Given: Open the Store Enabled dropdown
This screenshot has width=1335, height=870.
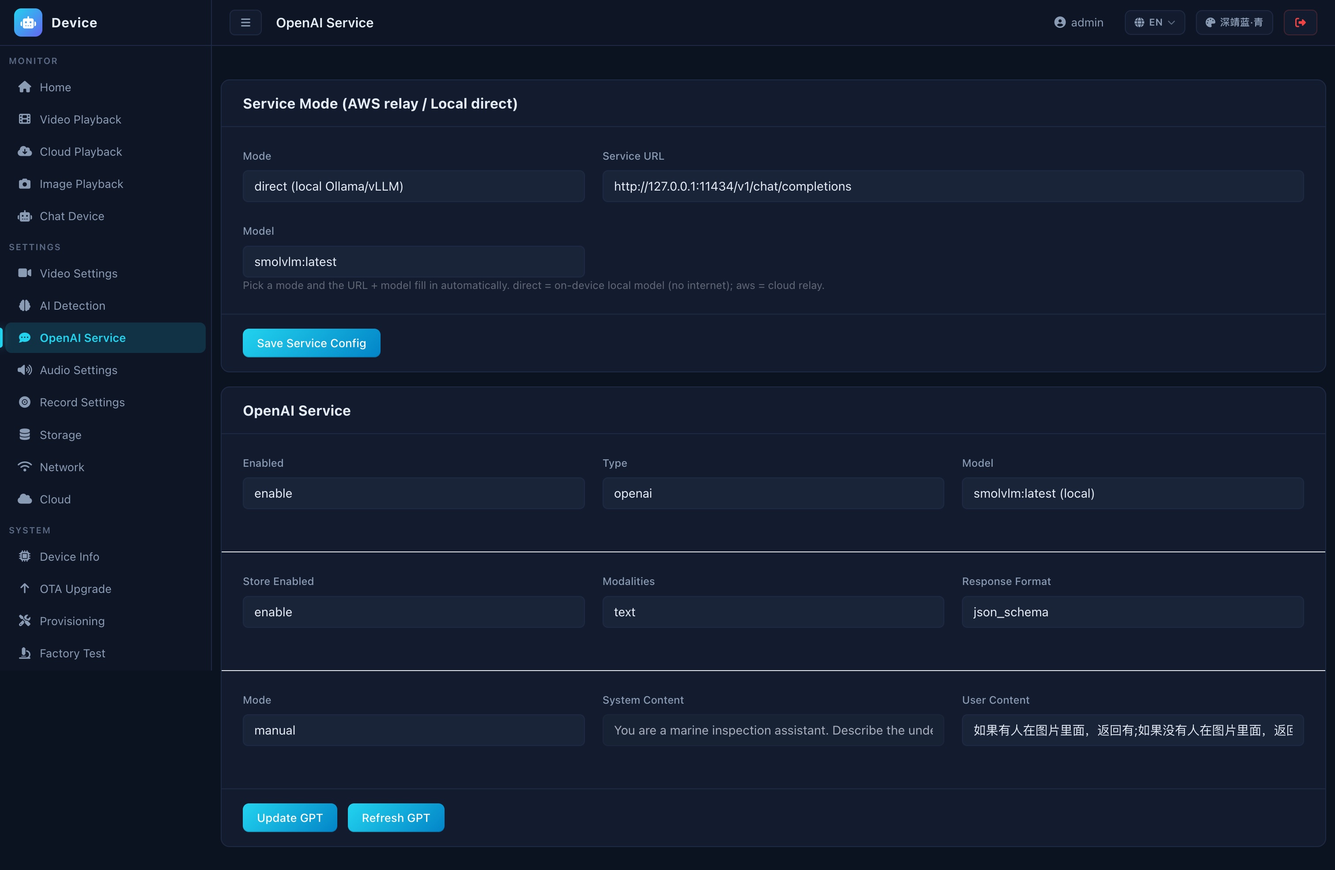Looking at the screenshot, I should (413, 611).
